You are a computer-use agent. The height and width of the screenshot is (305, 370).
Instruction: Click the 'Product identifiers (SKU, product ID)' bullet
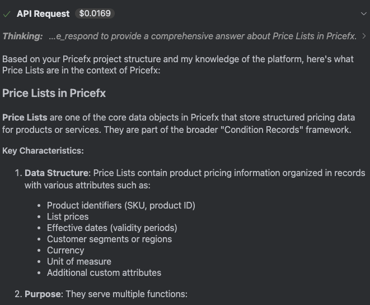(x=121, y=205)
